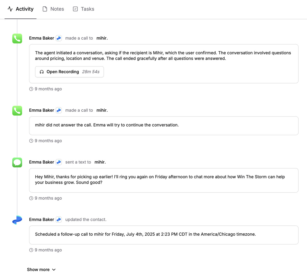Image resolution: width=307 pixels, height=277 pixels.
Task: Click the 28m 54s recording duration
Action: coord(91,72)
